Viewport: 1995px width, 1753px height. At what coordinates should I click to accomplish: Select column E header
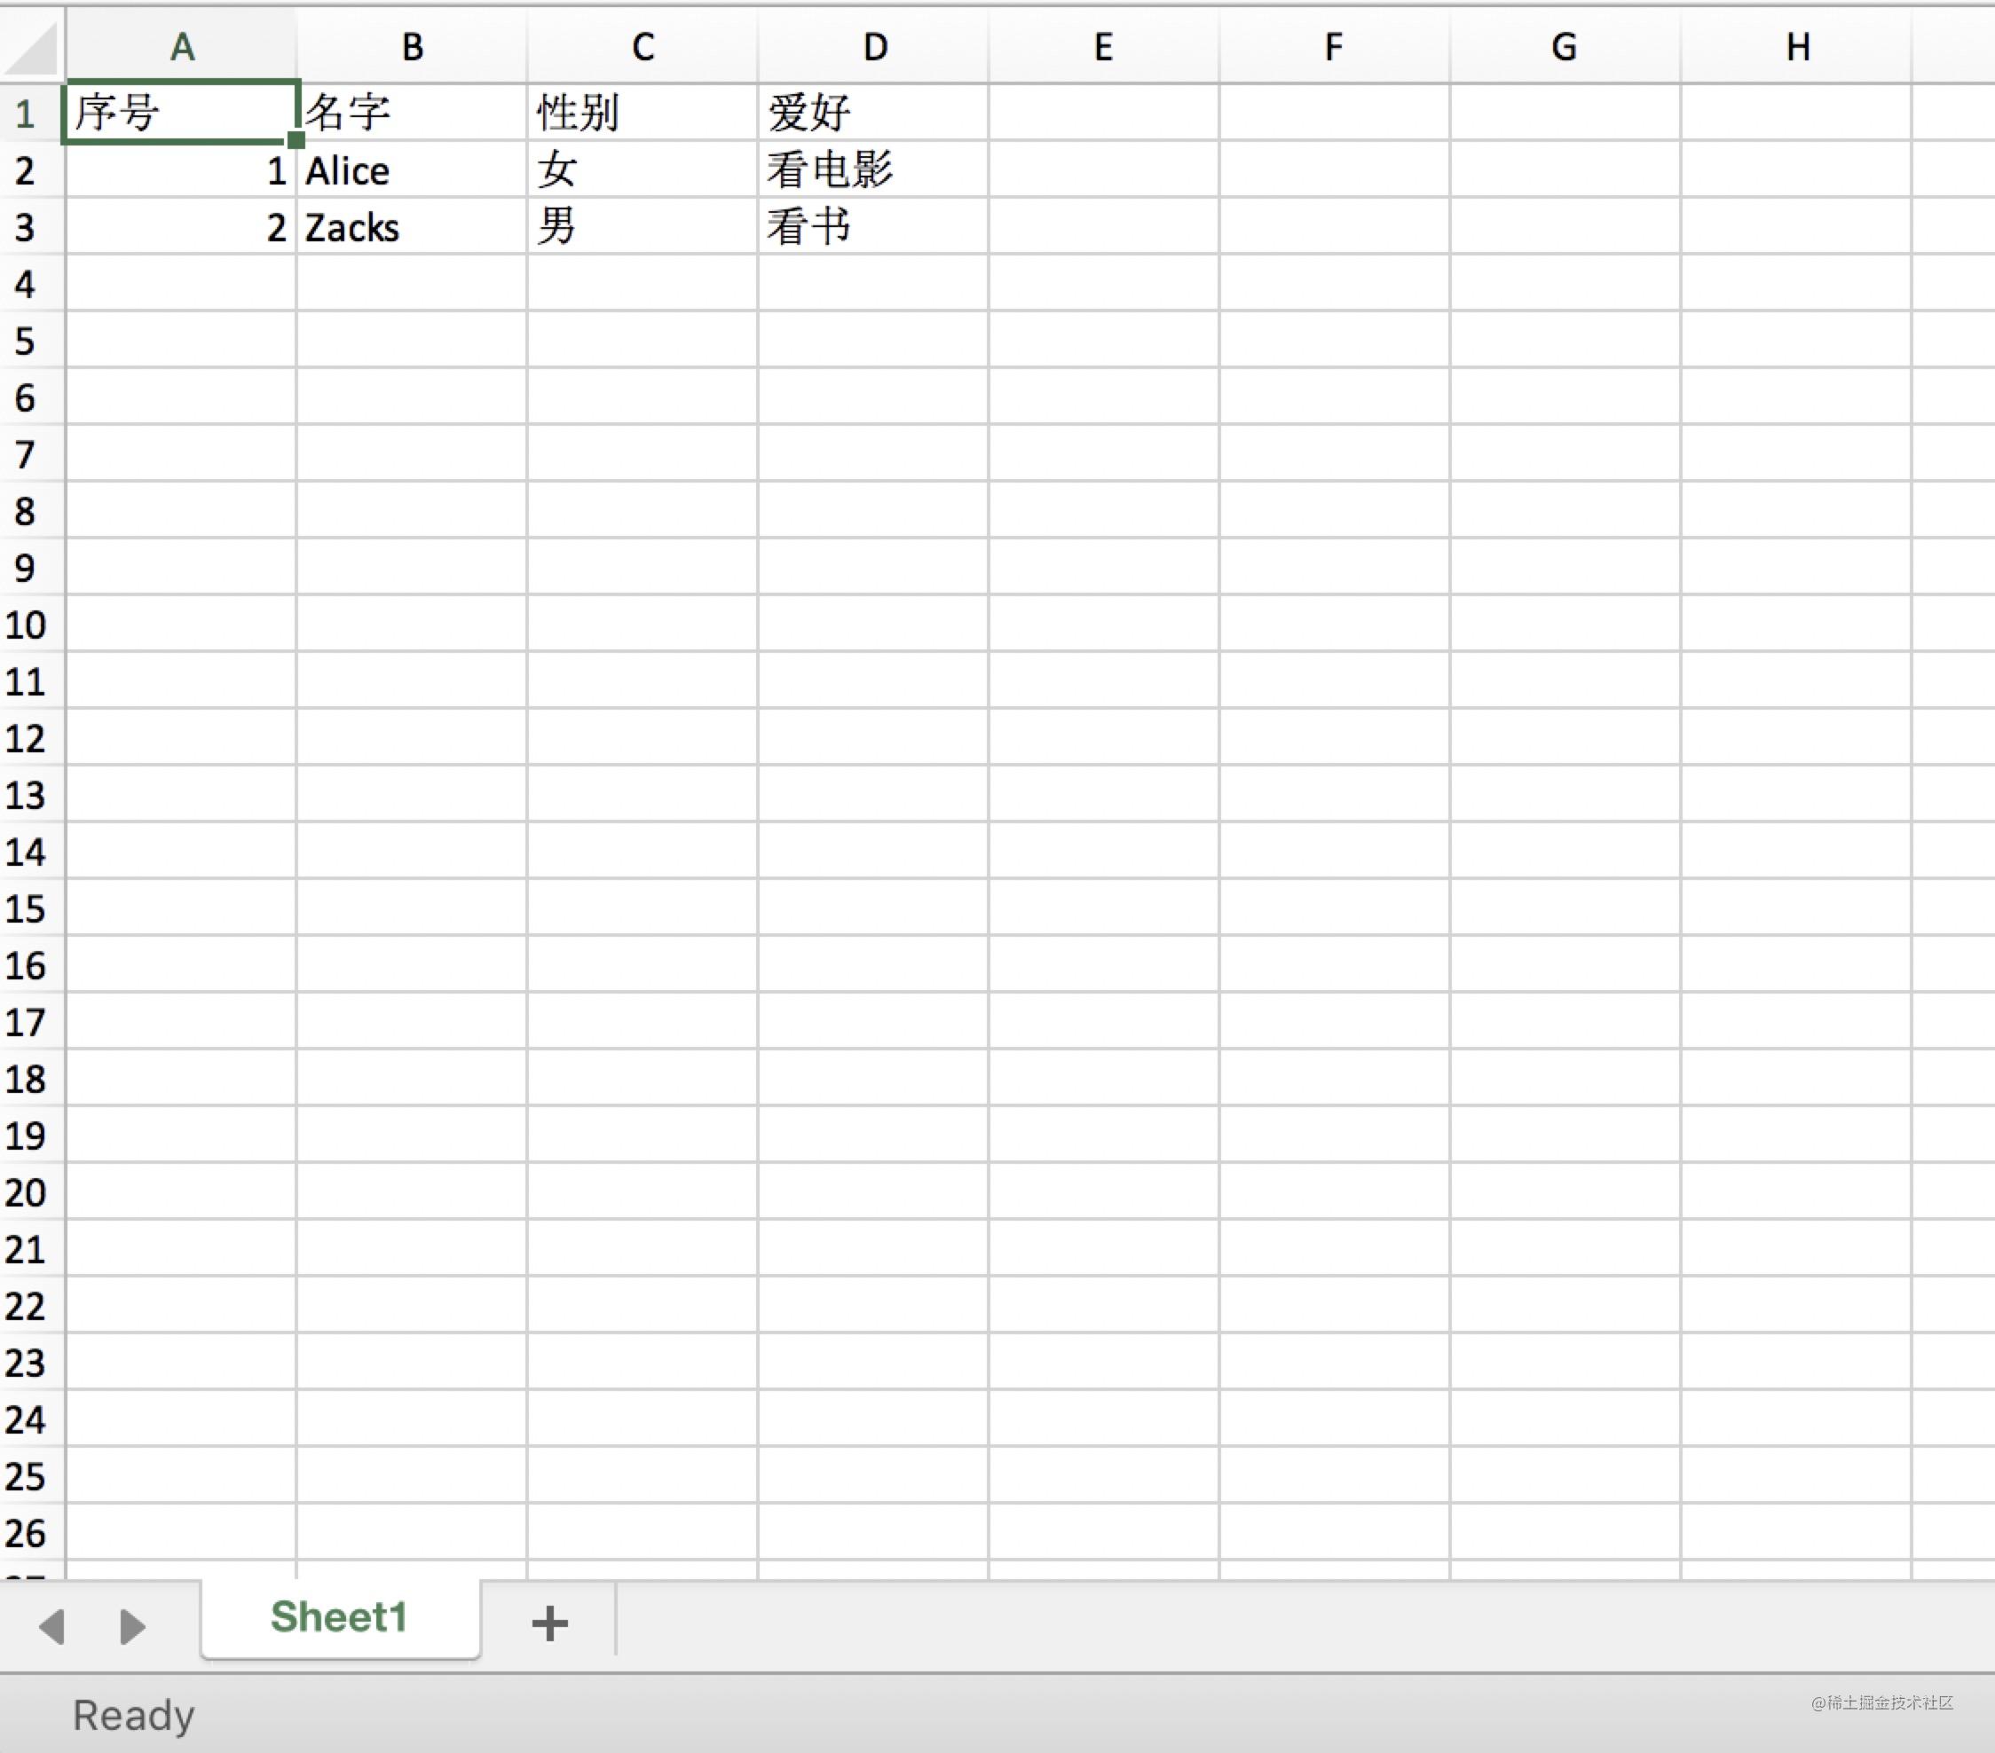(1104, 46)
